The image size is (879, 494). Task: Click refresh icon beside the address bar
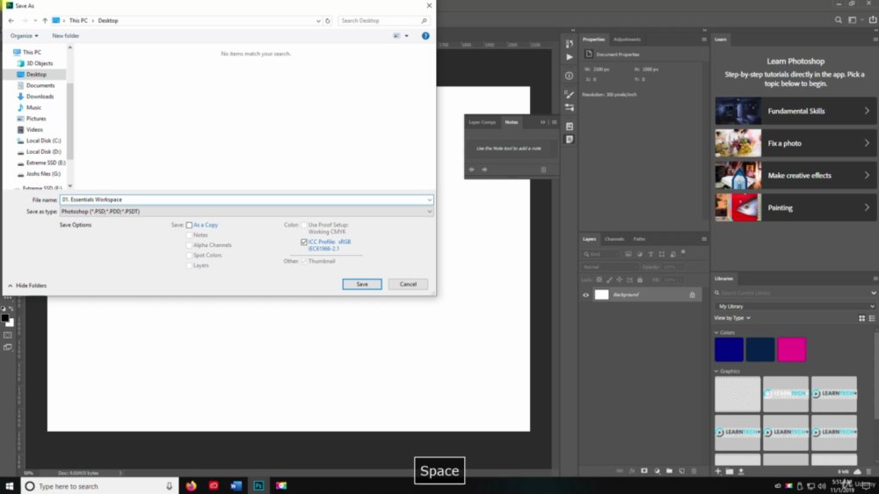pos(328,21)
